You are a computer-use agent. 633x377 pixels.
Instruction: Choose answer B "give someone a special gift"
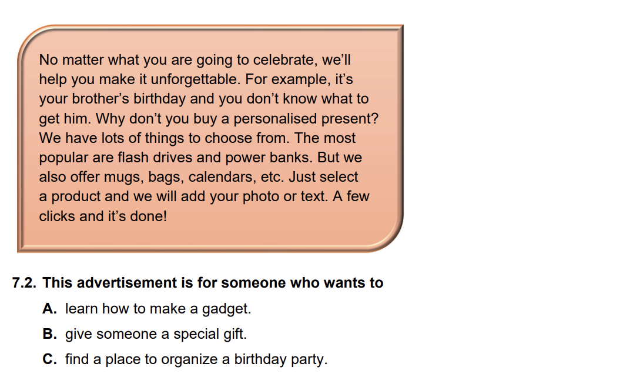coord(156,334)
